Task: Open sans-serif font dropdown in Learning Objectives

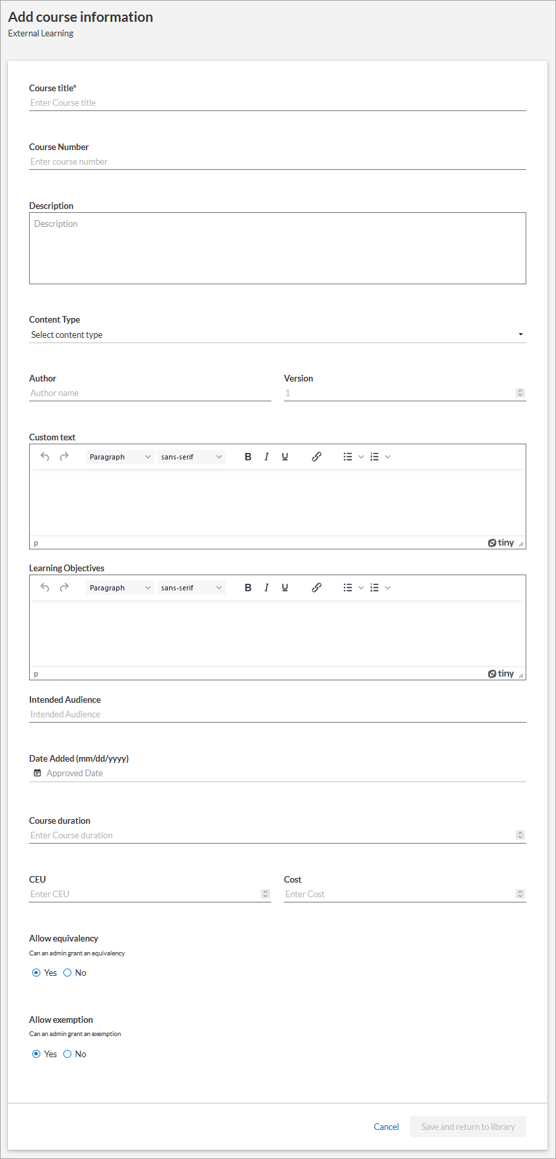Action: (x=191, y=588)
